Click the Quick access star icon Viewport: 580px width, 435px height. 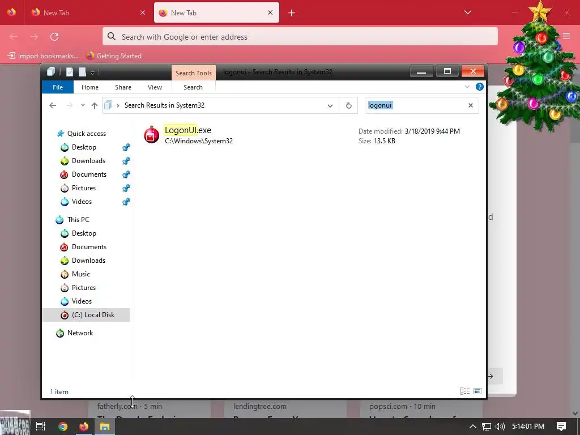pos(61,134)
